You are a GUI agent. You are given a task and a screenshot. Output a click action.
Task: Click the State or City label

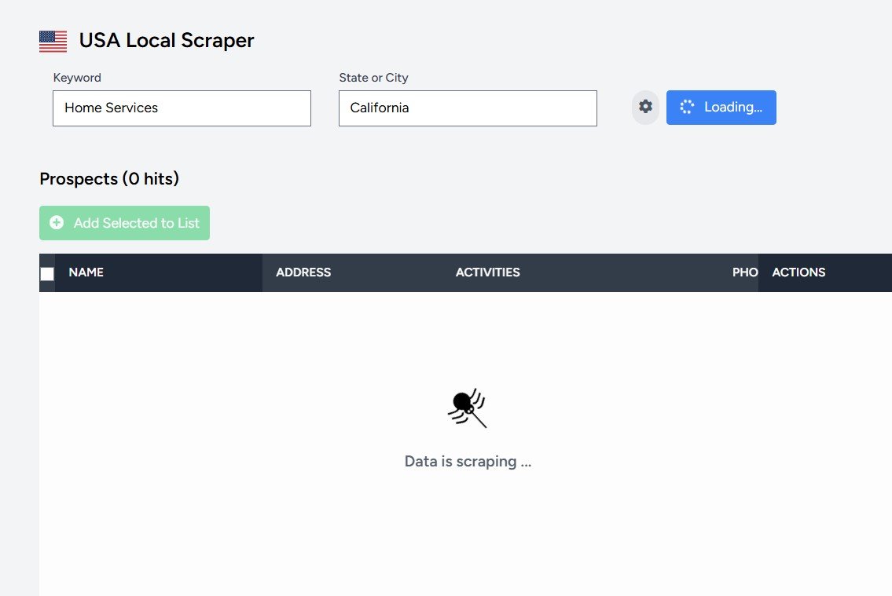pyautogui.click(x=373, y=78)
